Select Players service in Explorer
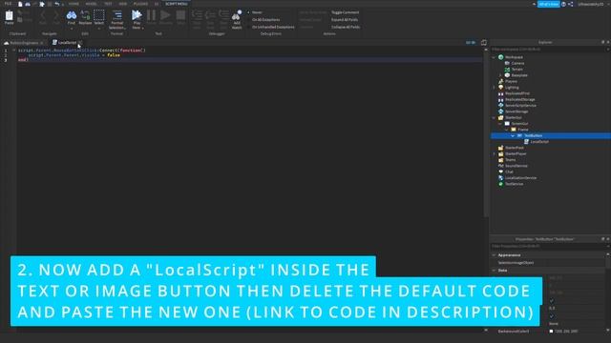The width and height of the screenshot is (611, 343). pos(511,81)
